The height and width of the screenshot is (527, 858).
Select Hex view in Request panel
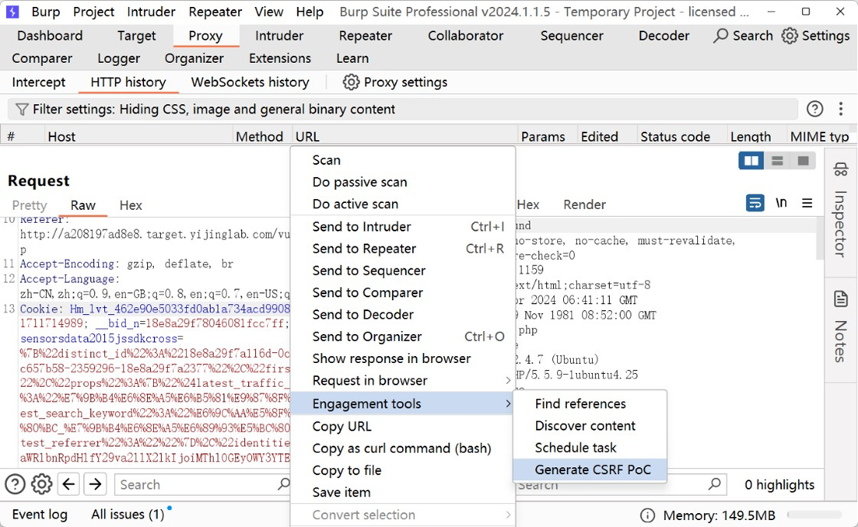[x=131, y=205]
